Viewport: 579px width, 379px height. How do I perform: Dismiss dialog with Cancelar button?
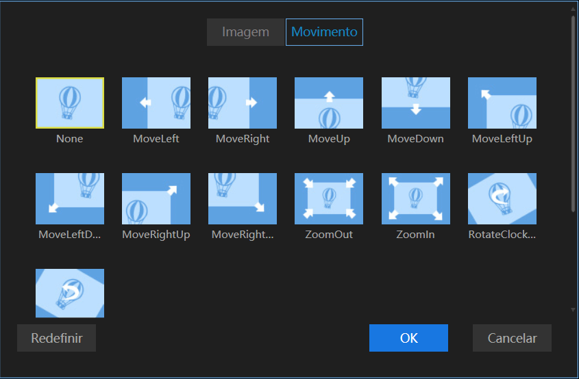point(512,338)
